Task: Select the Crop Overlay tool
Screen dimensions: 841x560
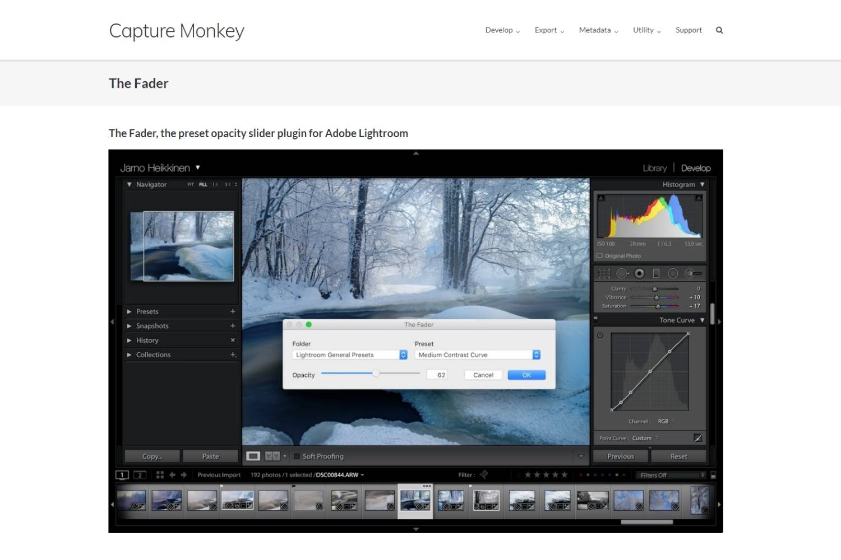Action: pyautogui.click(x=604, y=273)
